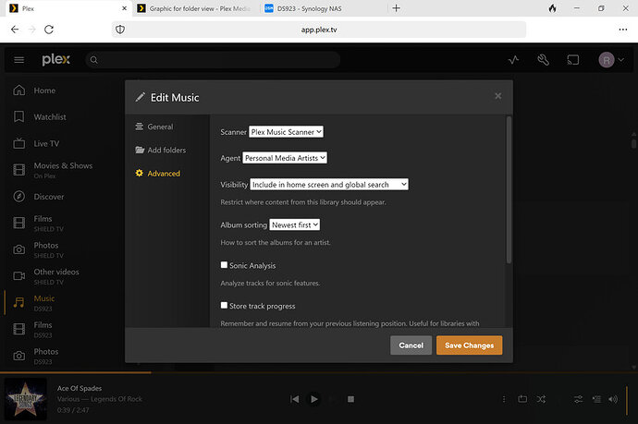Click the Plex logo
This screenshot has width=638, height=424.
point(55,60)
